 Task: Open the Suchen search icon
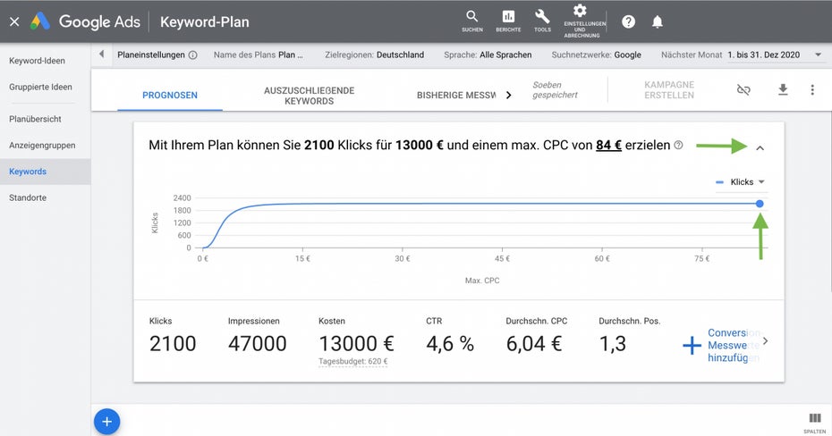pos(472,21)
